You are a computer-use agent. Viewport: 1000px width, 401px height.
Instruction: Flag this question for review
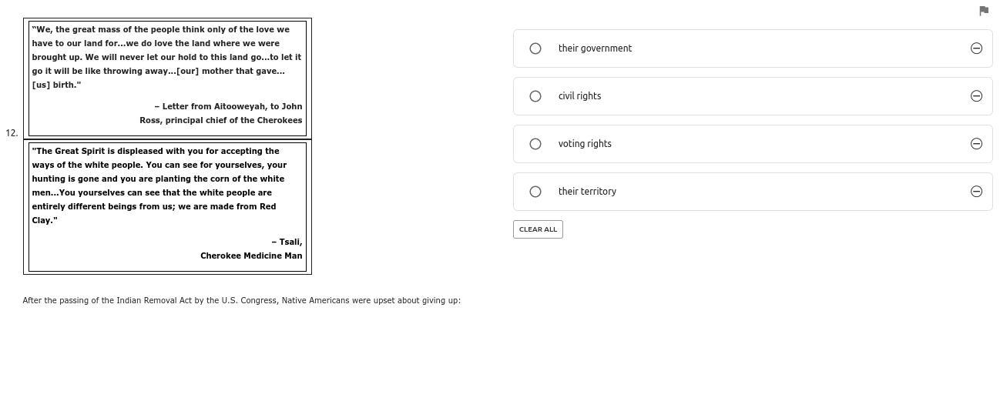click(984, 11)
